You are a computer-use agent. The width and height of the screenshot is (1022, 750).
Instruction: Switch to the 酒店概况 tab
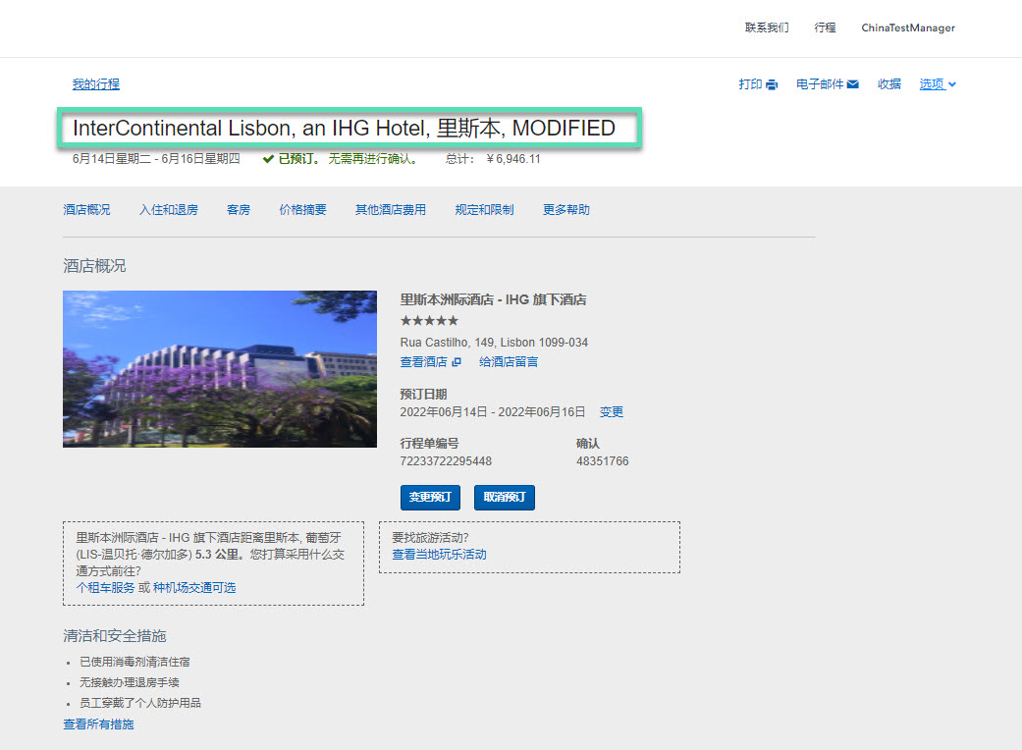tap(86, 210)
